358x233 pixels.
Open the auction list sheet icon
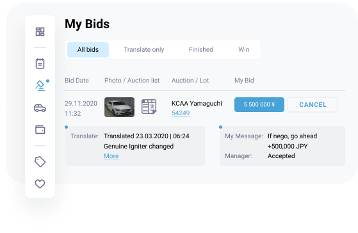coord(149,106)
